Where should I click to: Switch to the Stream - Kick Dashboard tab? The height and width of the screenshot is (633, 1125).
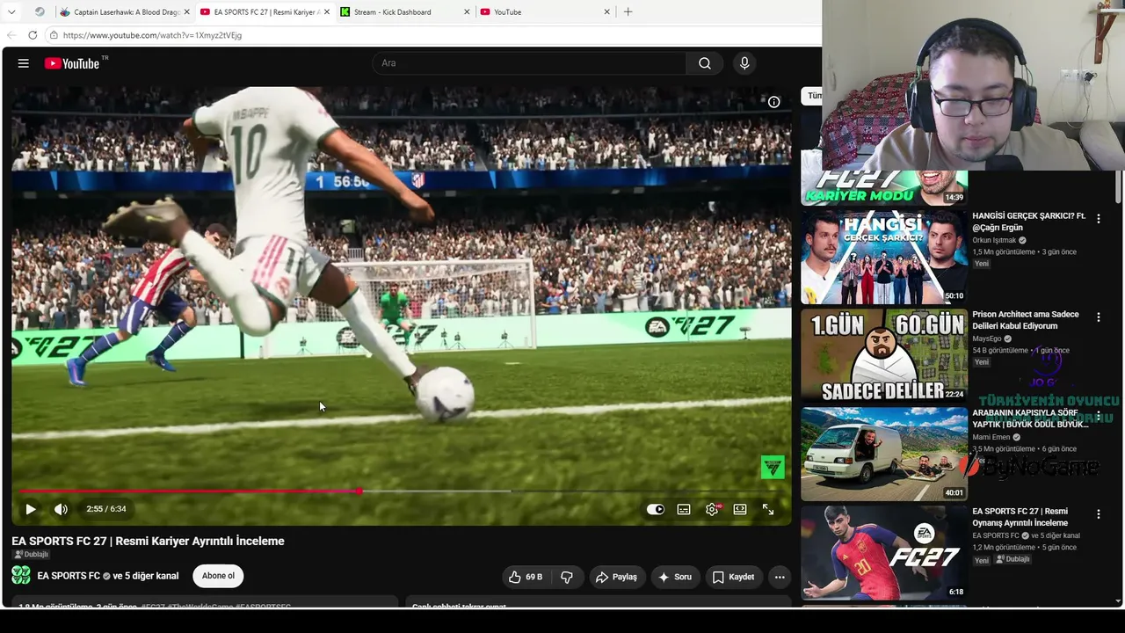(403, 12)
